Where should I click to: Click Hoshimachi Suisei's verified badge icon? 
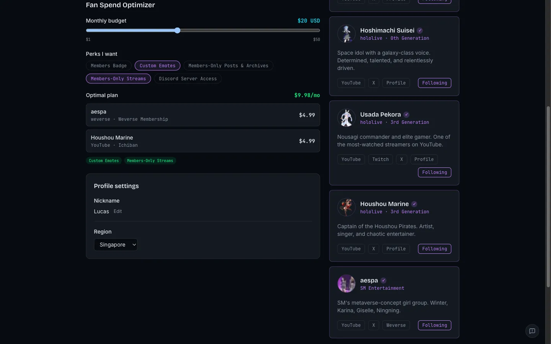point(420,31)
